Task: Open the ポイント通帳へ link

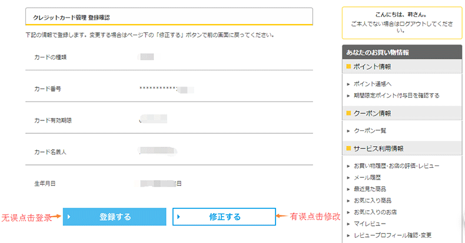Action: coord(372,84)
